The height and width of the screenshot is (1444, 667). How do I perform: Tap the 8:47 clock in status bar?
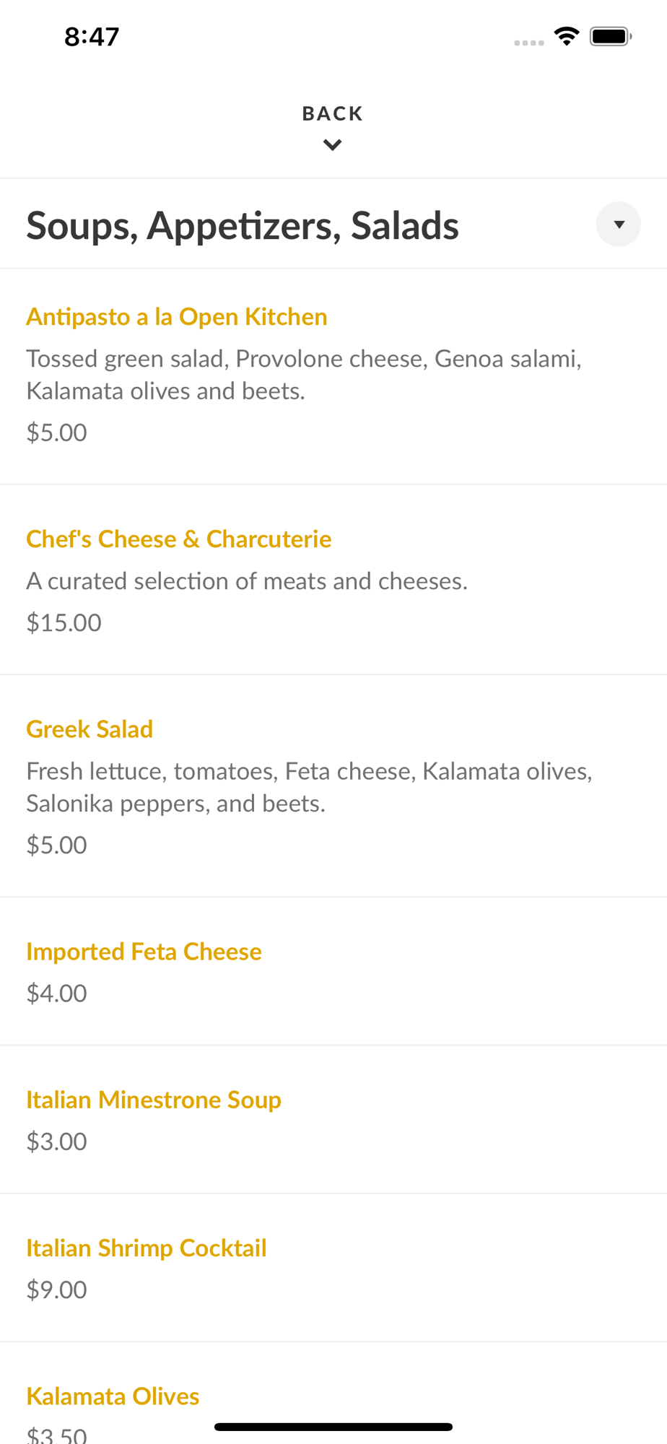(x=92, y=37)
